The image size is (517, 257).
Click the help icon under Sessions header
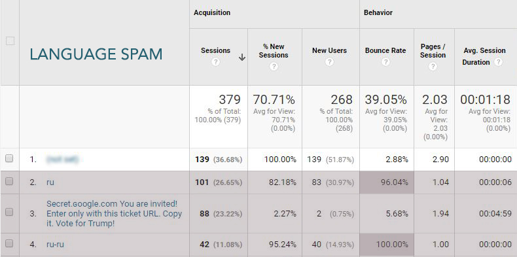[x=215, y=62]
